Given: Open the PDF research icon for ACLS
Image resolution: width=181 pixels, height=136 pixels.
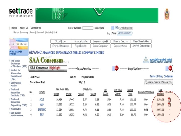Looking at the screenshot, I should point(169,99).
